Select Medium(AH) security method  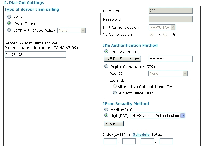click(x=106, y=110)
